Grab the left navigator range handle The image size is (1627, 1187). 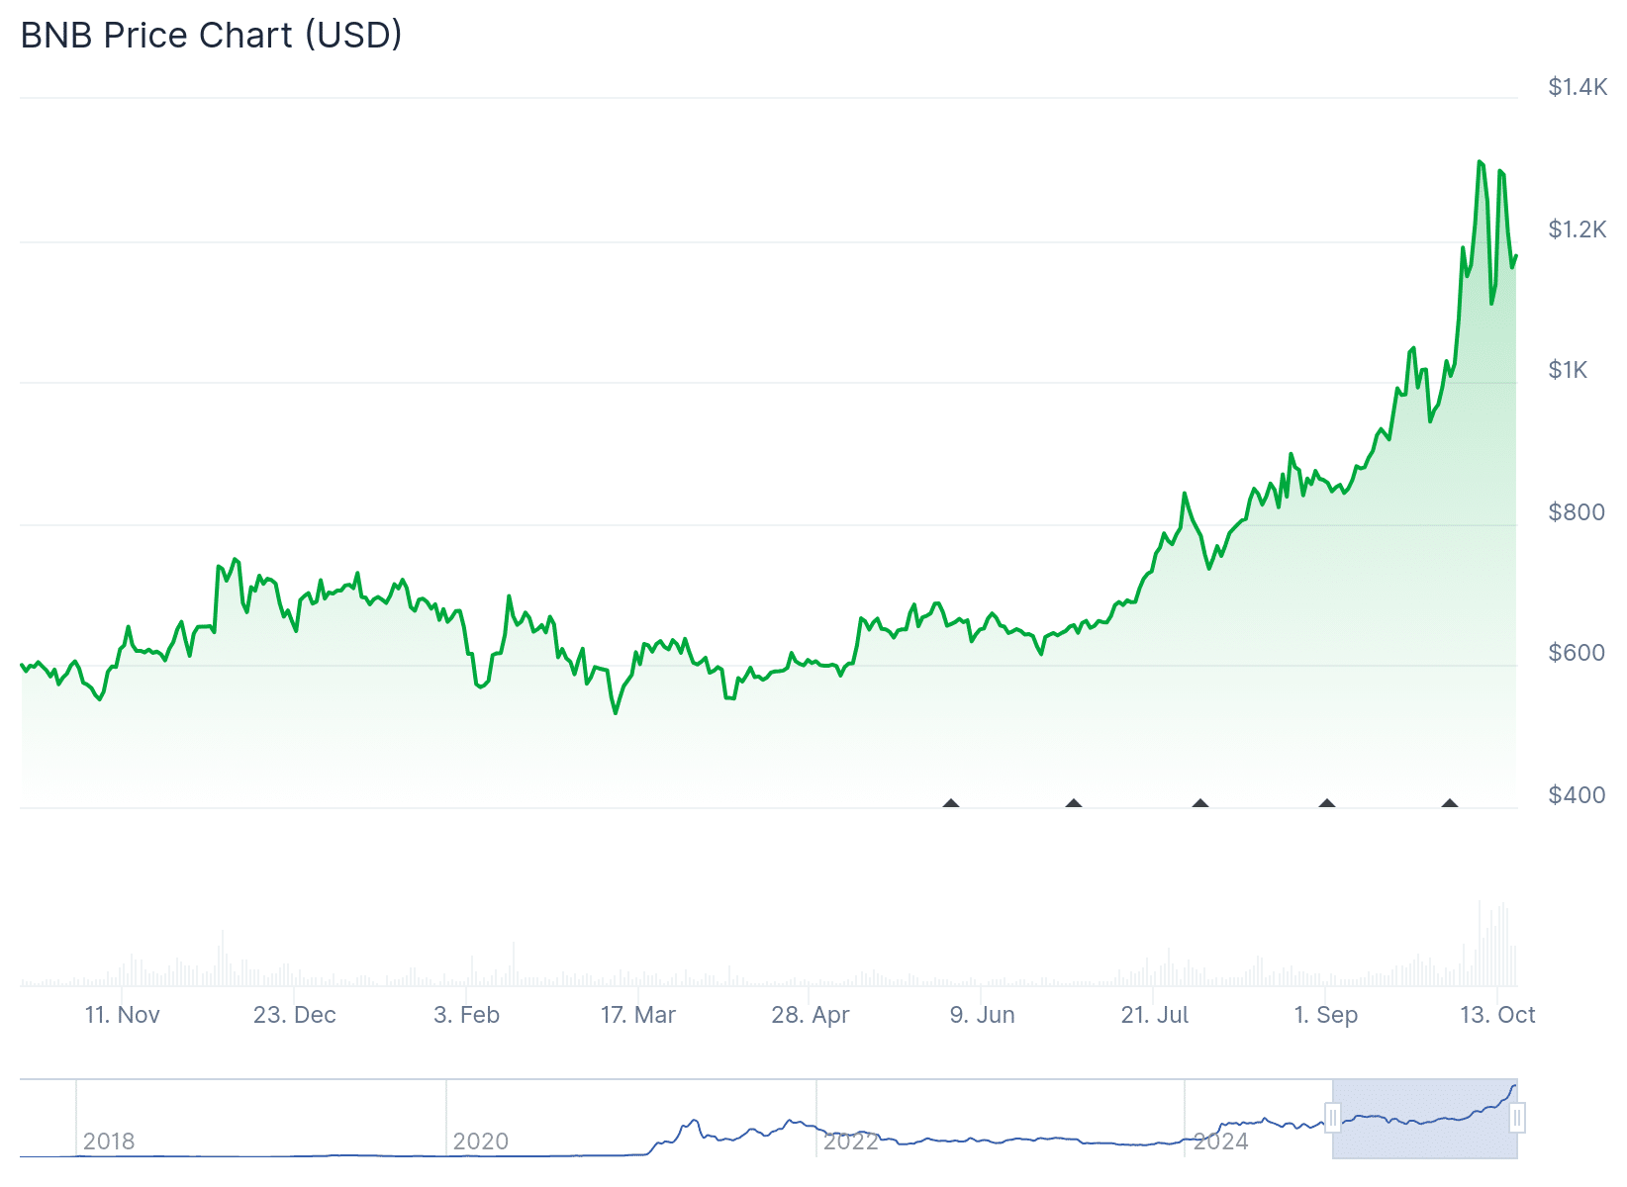tap(1333, 1119)
